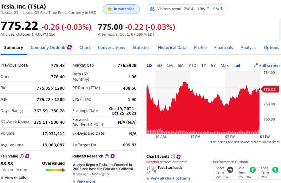Screen dimensions: 281x183
Task: Click the Tesla, Inc. (TSLA) heading
Action: (23, 7)
